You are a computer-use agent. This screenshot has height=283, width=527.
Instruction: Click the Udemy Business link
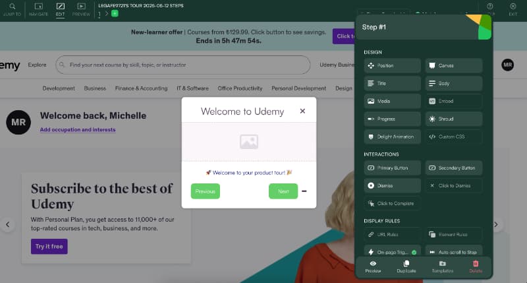tap(337, 65)
